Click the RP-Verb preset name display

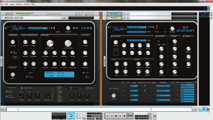38,28
